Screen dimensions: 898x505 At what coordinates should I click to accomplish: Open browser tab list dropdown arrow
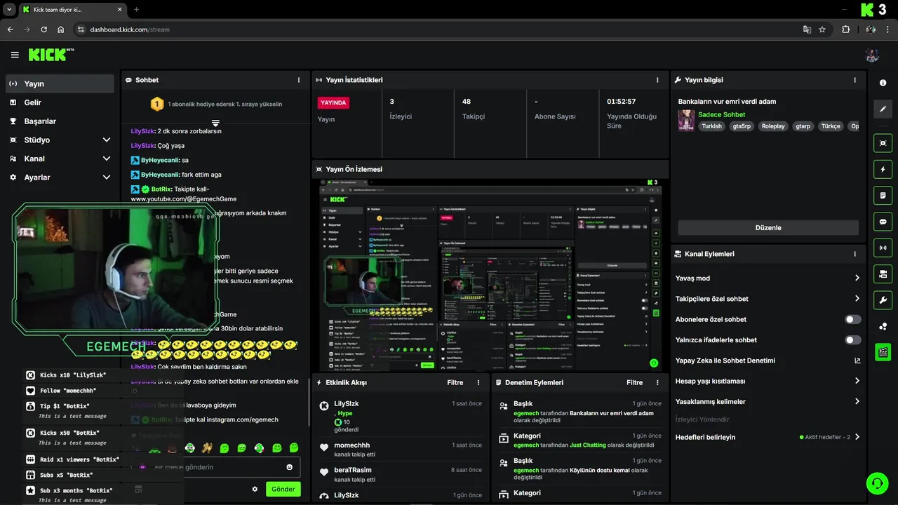click(9, 9)
